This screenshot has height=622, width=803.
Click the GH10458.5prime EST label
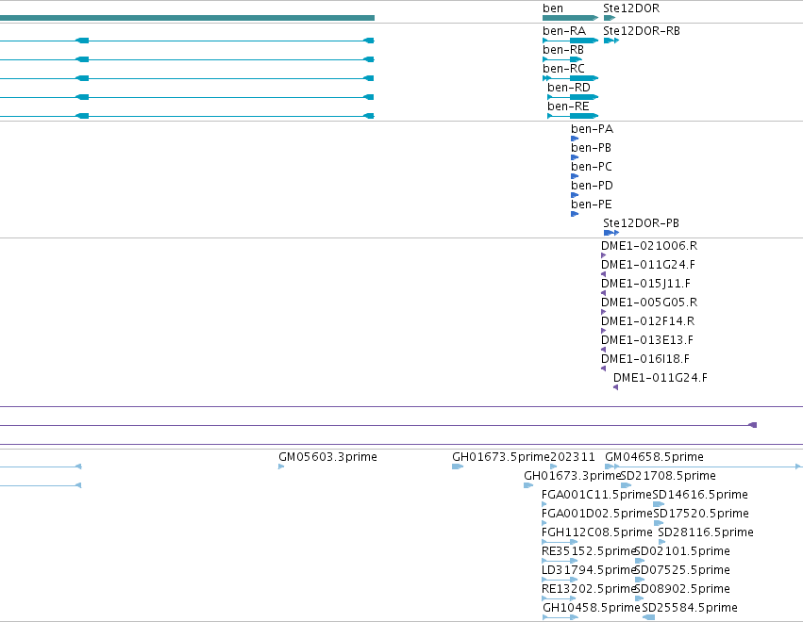[592, 609]
